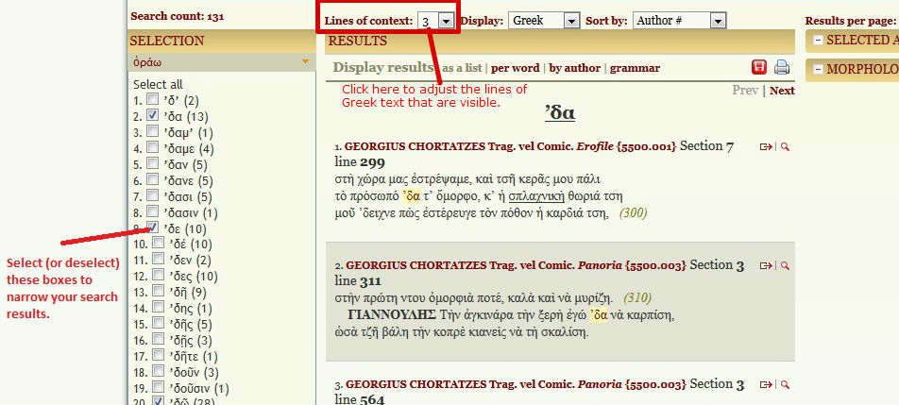Image resolution: width=899 pixels, height=405 pixels.
Task: Display results by grammar
Action: [x=635, y=68]
